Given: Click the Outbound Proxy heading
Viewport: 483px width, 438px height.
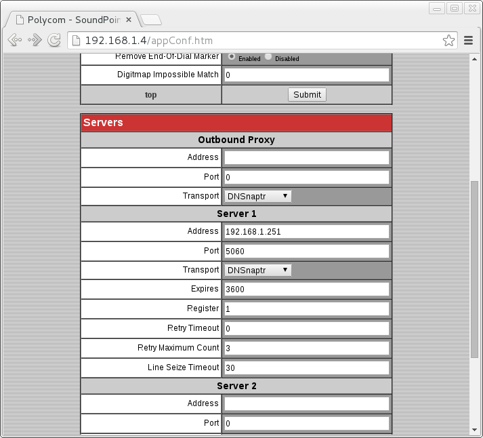Looking at the screenshot, I should tap(236, 140).
